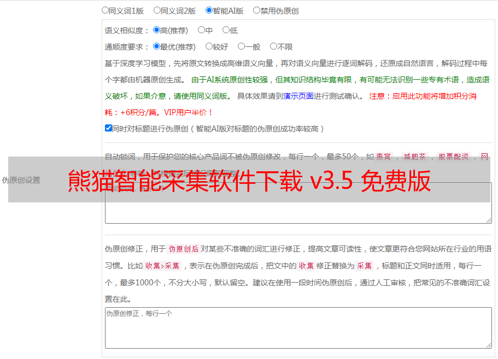The height and width of the screenshot is (359, 498).
Task: Click the 伪原创设置 label
Action: pyautogui.click(x=21, y=180)
